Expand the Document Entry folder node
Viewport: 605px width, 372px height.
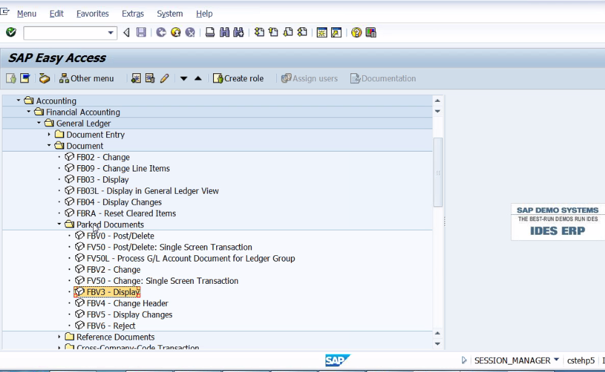[49, 134]
